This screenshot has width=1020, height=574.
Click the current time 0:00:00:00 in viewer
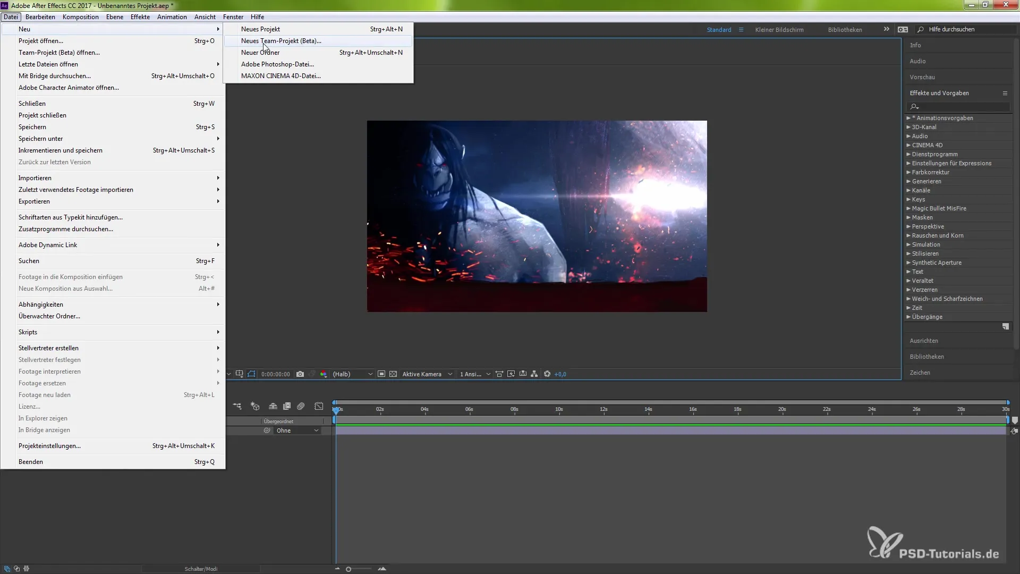pyautogui.click(x=276, y=374)
